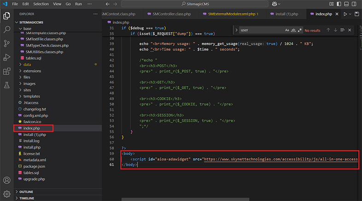Open the Run and Debug view
The height and width of the screenshot is (201, 362).
coord(7,57)
